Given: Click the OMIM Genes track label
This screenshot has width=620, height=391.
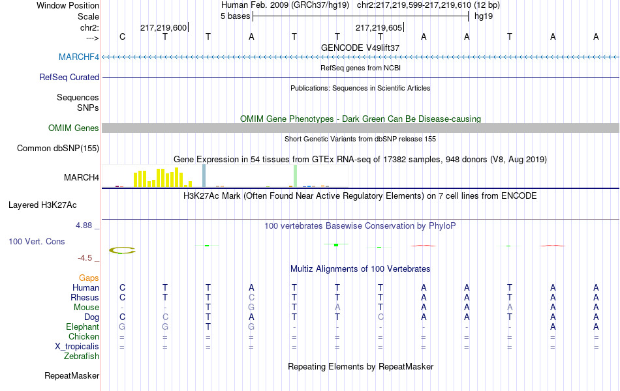Looking at the screenshot, I should (x=73, y=128).
